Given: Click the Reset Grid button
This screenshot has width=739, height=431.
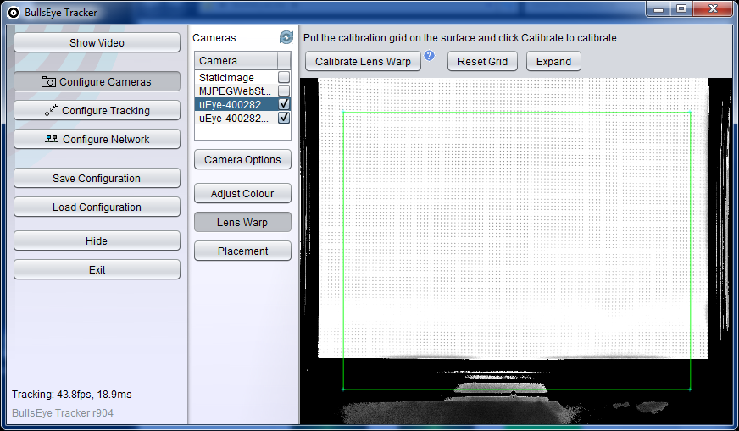Looking at the screenshot, I should coord(482,62).
